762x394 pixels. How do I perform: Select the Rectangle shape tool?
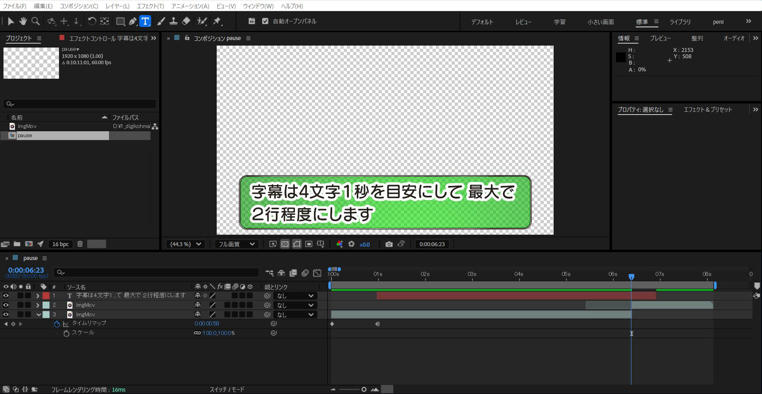[120, 21]
